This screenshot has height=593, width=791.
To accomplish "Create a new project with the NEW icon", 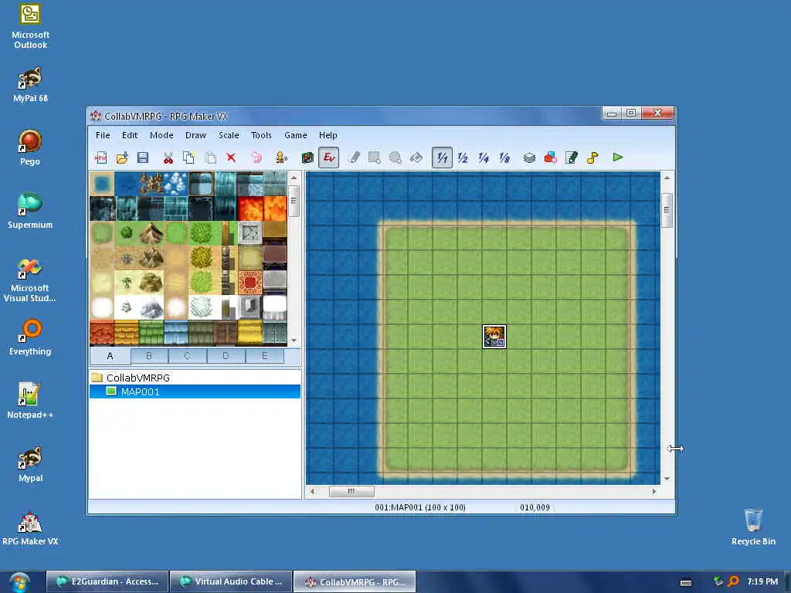I will pyautogui.click(x=101, y=158).
